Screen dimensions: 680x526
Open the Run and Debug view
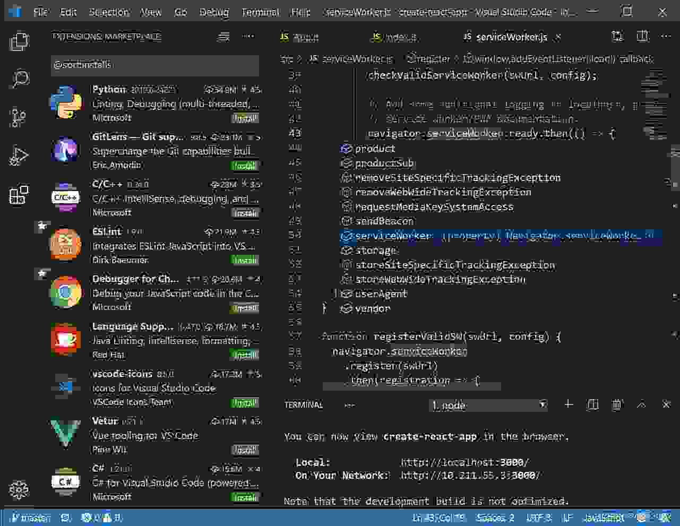click(x=19, y=156)
